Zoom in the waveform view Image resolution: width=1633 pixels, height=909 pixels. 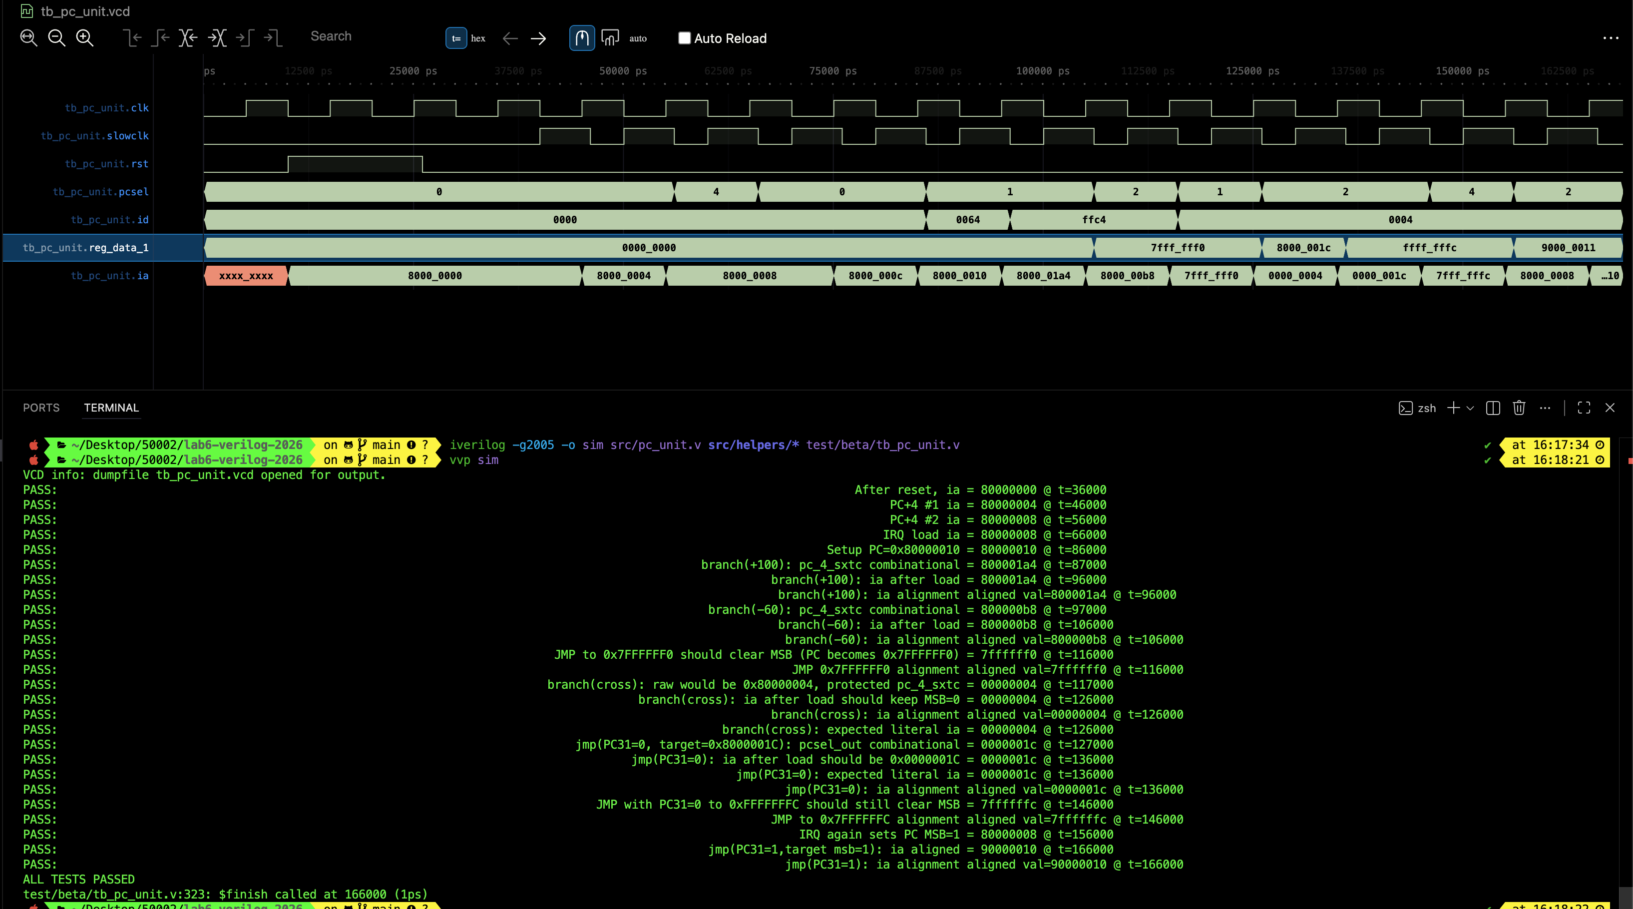[x=84, y=38]
